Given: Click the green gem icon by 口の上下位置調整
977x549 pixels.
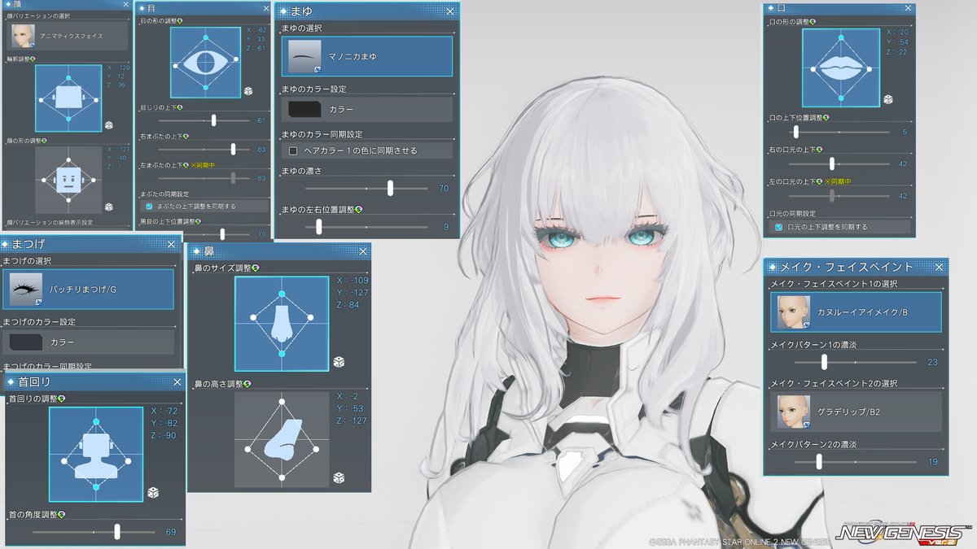Looking at the screenshot, I should point(827,116).
